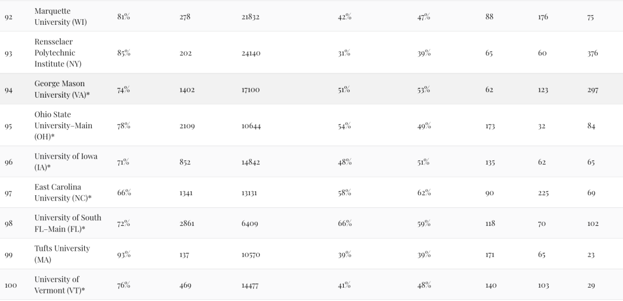623x301 pixels.
Task: Click rank number 100 cell
Action: [x=11, y=285]
